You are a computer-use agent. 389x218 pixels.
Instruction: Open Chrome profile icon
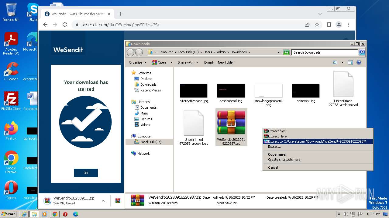pyautogui.click(x=339, y=25)
